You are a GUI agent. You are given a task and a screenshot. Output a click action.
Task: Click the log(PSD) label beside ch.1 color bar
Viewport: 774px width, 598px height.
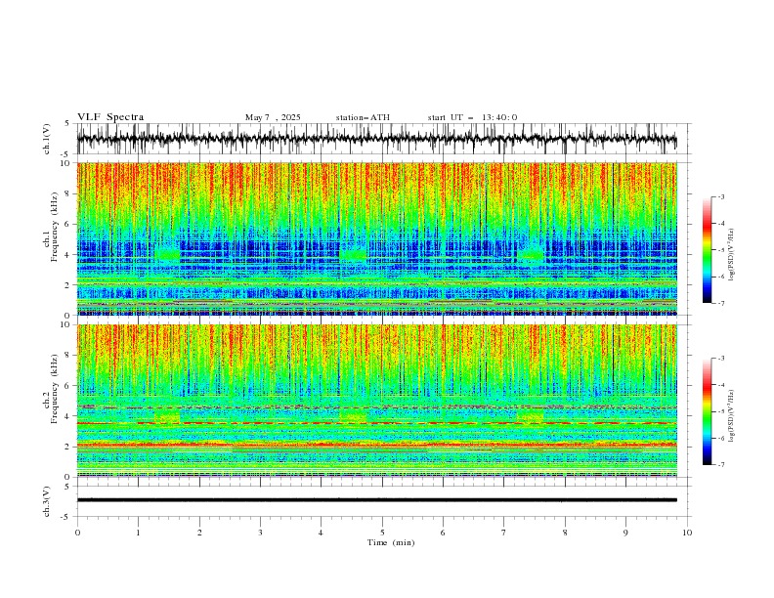pos(731,255)
